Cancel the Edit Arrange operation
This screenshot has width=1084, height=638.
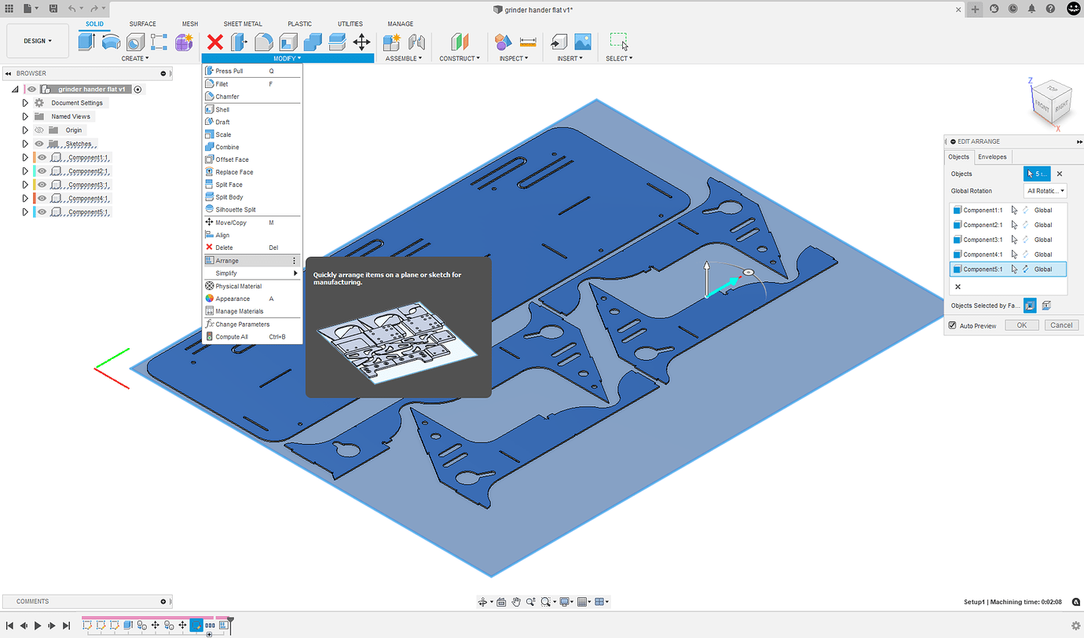(1061, 324)
